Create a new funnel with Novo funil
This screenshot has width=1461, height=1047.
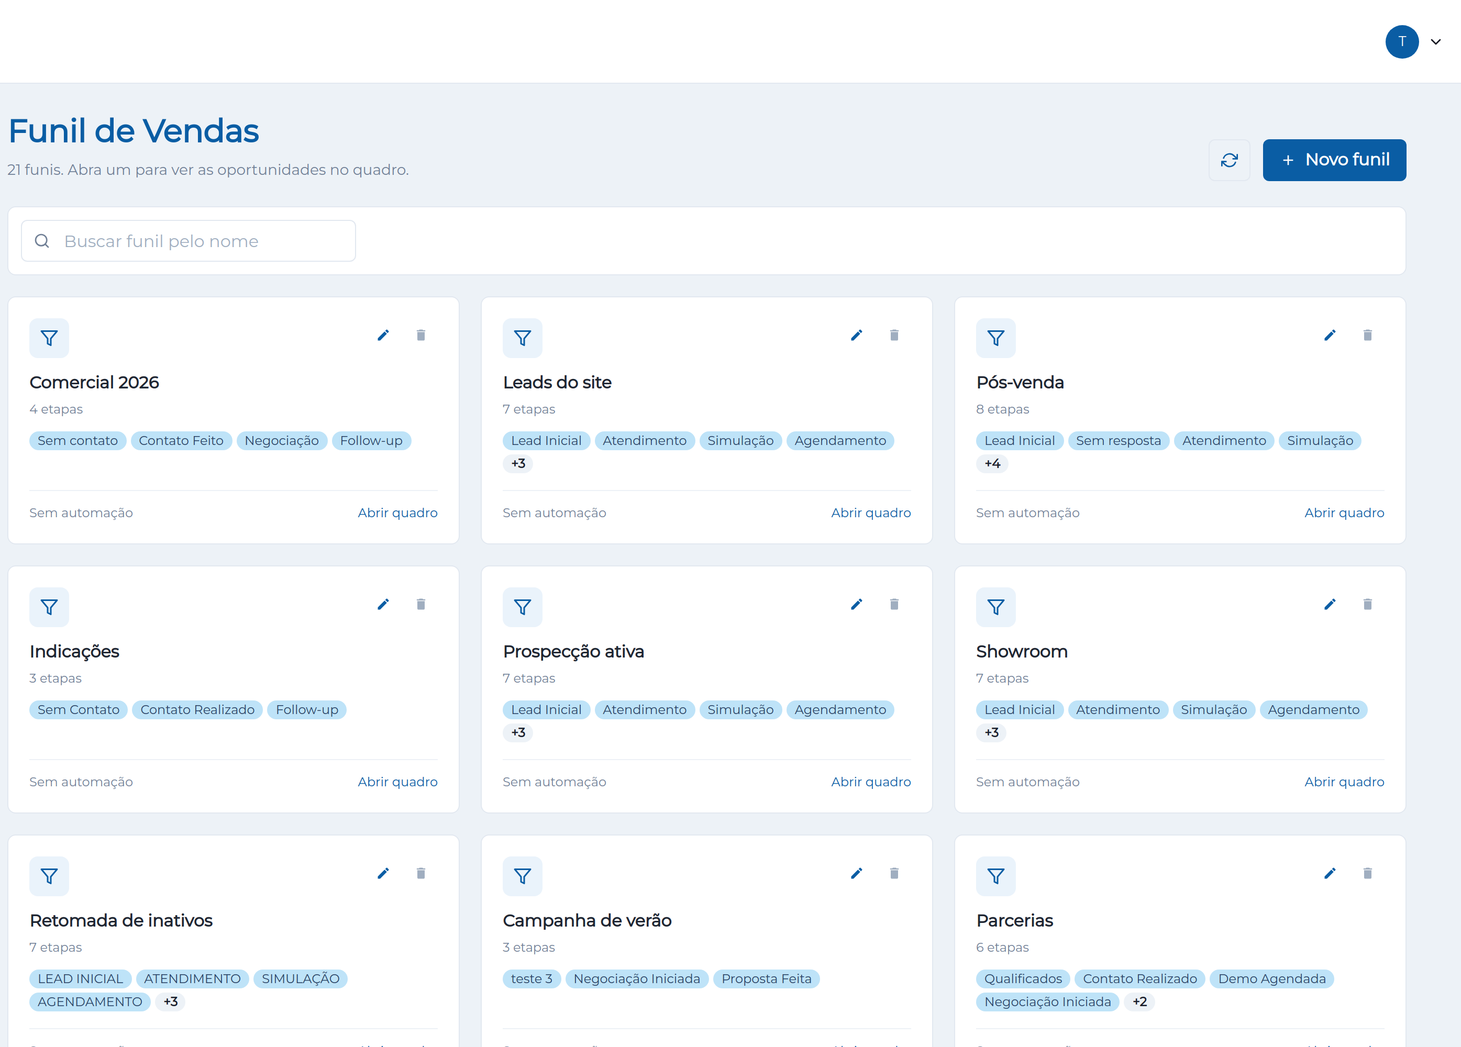coord(1334,160)
